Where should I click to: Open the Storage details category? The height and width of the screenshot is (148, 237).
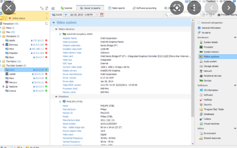point(209,66)
